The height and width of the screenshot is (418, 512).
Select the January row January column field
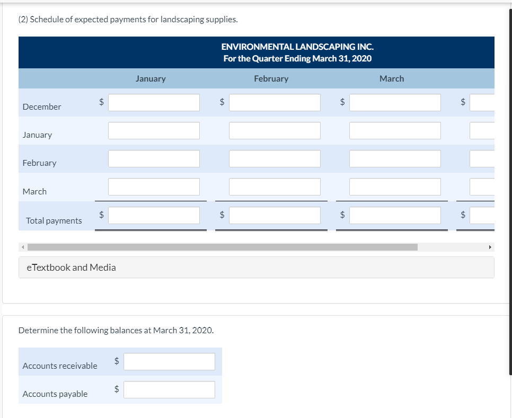(153, 130)
